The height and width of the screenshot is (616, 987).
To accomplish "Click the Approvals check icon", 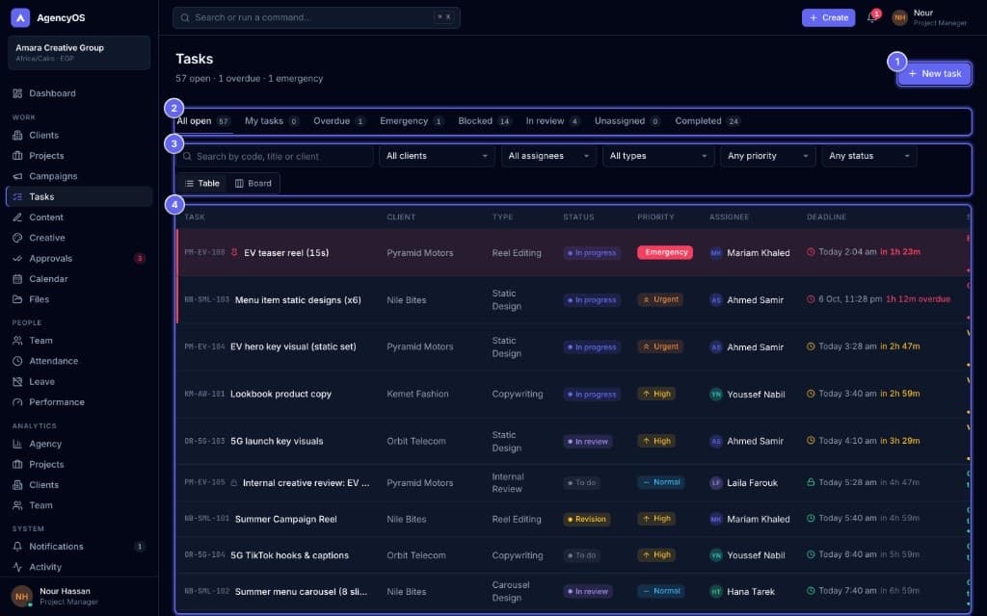I will click(x=17, y=258).
